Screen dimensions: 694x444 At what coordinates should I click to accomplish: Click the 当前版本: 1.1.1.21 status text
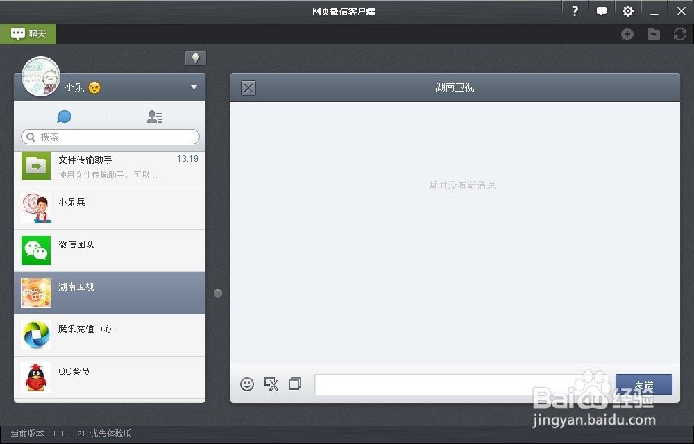(71, 434)
